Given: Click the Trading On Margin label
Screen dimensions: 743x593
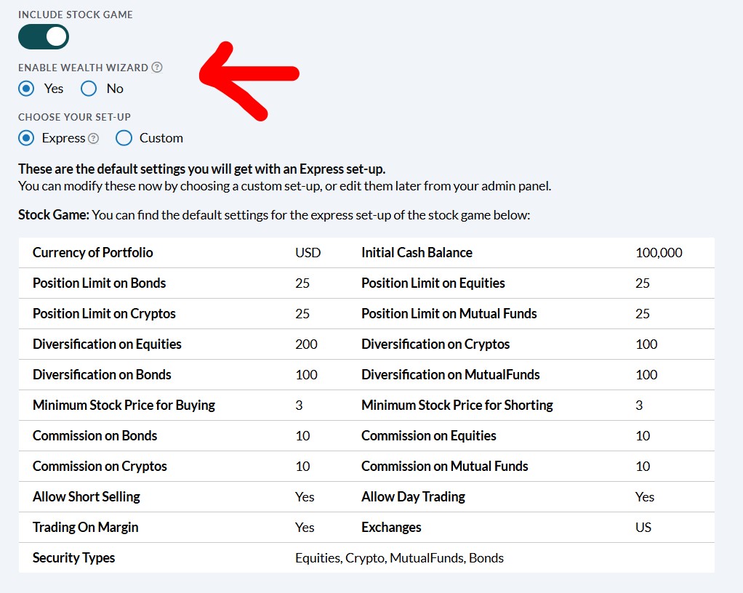Looking at the screenshot, I should click(x=85, y=528).
